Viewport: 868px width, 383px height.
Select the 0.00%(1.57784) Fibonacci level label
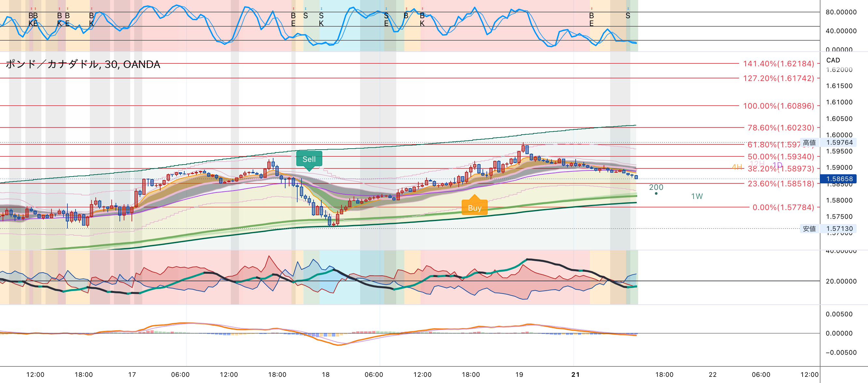[783, 207]
